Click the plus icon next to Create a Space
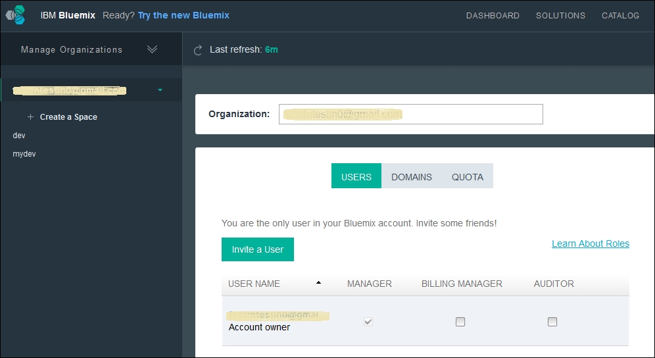This screenshot has height=358, width=655. click(30, 116)
